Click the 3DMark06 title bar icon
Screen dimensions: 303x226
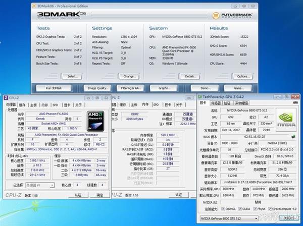click(34, 6)
